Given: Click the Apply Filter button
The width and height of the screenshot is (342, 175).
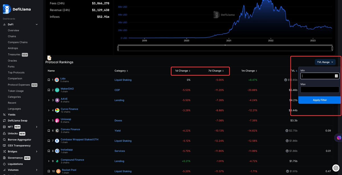Looking at the screenshot, I should click(x=320, y=100).
